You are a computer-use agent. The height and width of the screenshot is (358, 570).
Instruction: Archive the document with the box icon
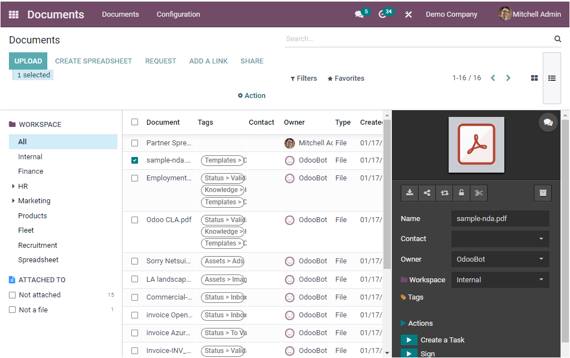point(543,193)
